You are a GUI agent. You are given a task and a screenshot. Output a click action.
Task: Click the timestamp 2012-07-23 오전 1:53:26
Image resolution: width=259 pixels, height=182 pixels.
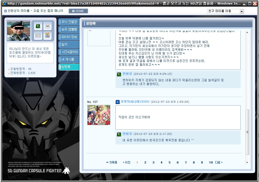170,102
